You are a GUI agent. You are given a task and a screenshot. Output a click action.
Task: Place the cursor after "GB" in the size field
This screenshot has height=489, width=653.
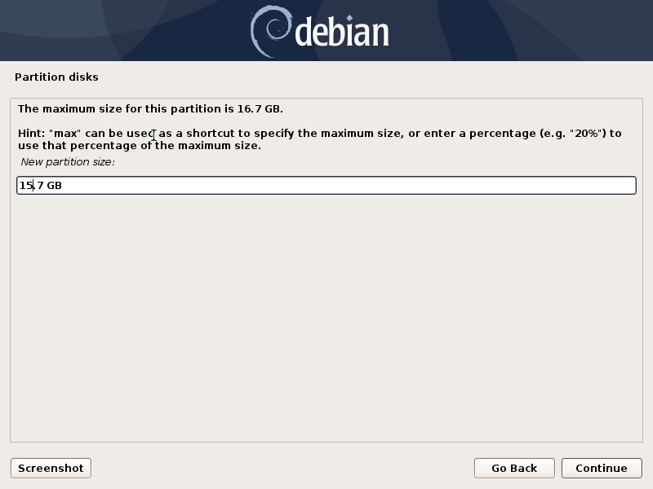[63, 186]
